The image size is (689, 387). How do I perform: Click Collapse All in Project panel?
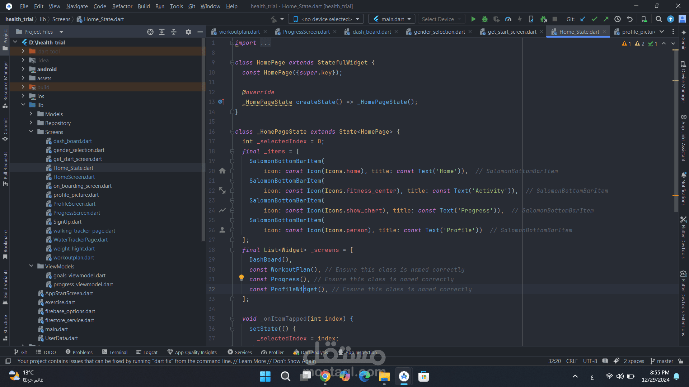click(x=174, y=32)
